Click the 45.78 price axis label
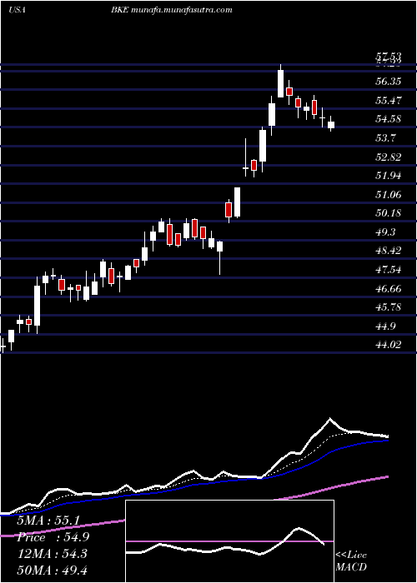Viewport: 417px width, 583px height. point(389,307)
